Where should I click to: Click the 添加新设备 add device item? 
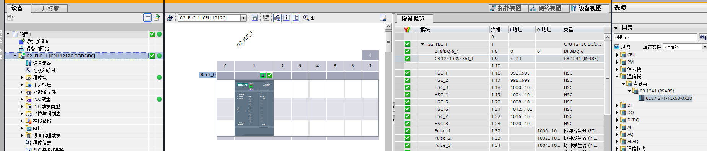tap(37, 41)
